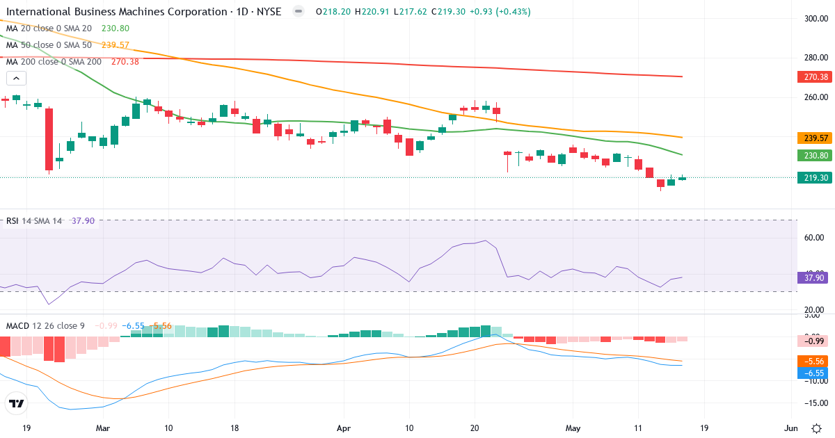Click the 37.90 RSI value tag

pos(813,277)
